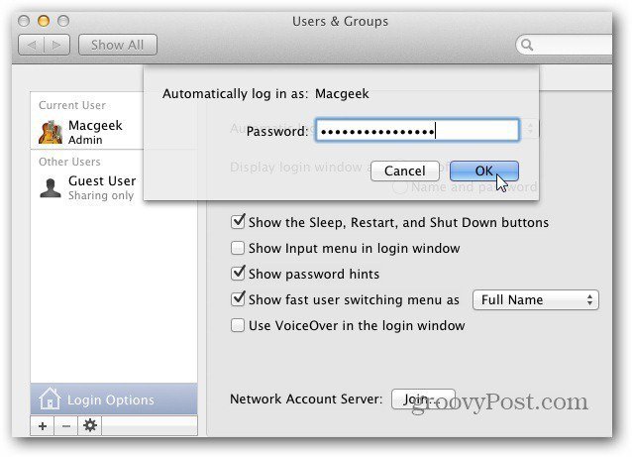The image size is (632, 457).
Task: Toggle Show fast user switching menu checkbox
Action: [x=238, y=299]
